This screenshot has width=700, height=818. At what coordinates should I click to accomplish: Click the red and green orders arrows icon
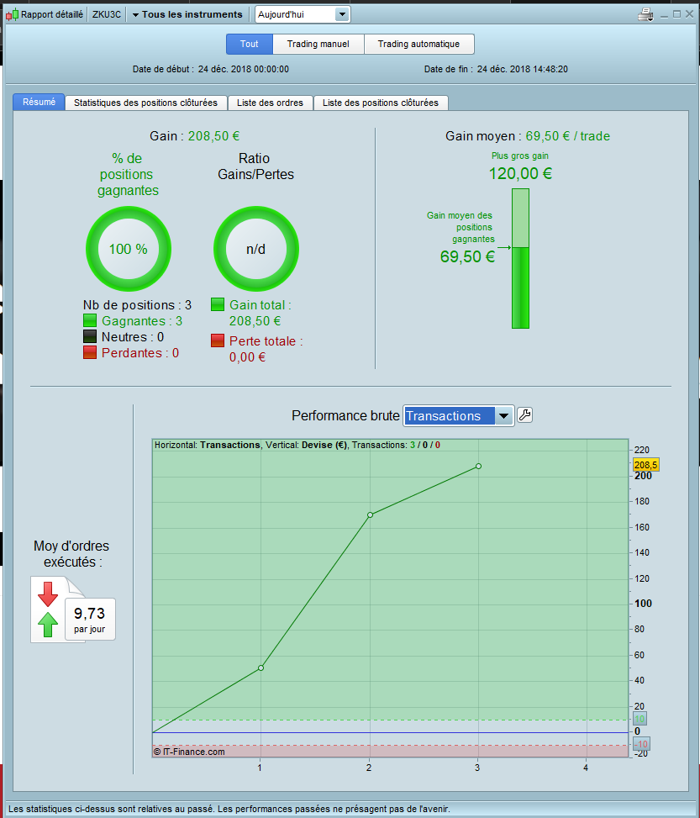click(x=48, y=610)
